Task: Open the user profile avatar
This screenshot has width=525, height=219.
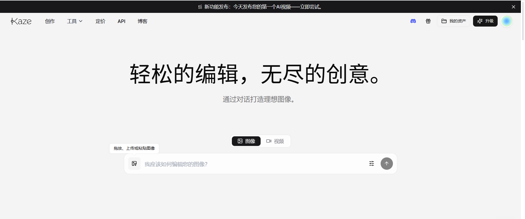Action: tap(506, 21)
